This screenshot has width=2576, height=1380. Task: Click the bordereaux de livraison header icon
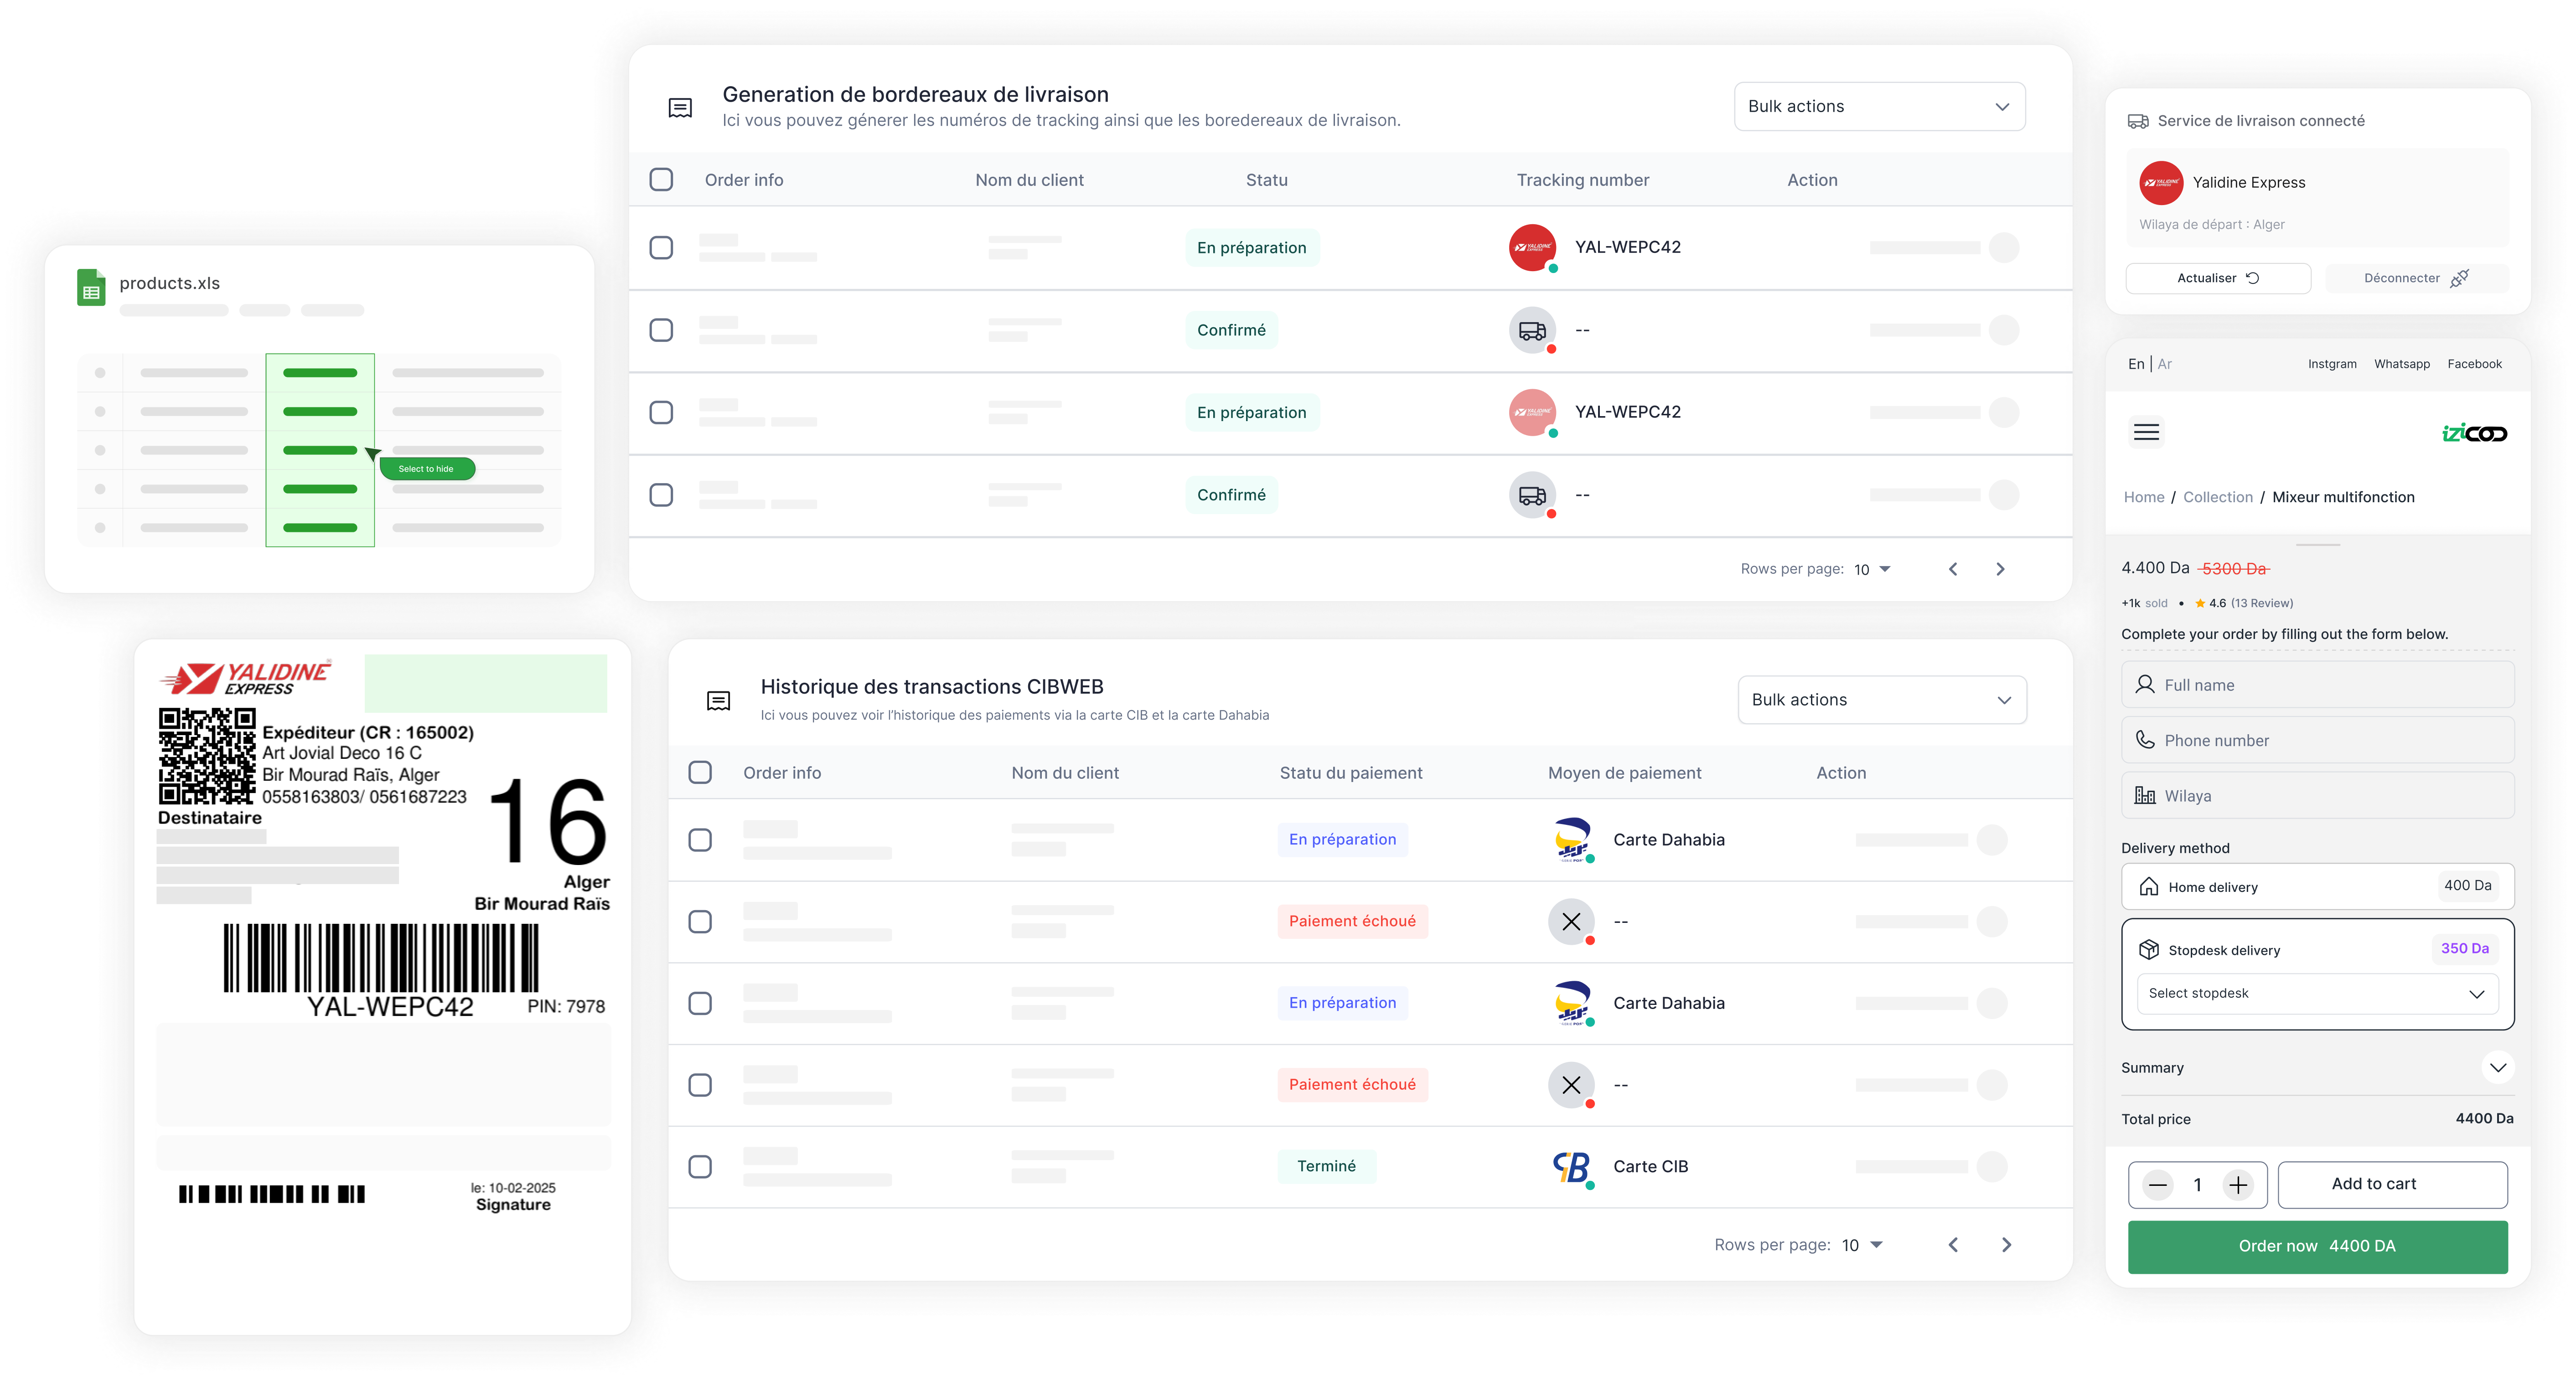coord(680,108)
